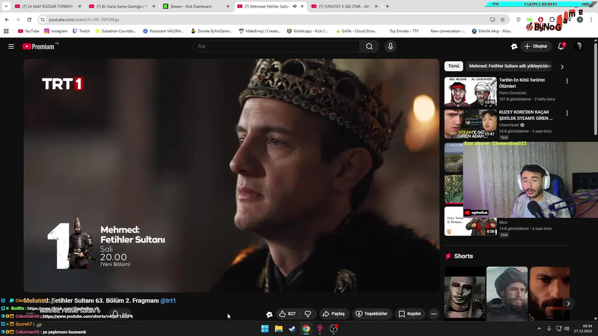This screenshot has width=598, height=336.
Task: Open a new browser tab
Action: 387,7
